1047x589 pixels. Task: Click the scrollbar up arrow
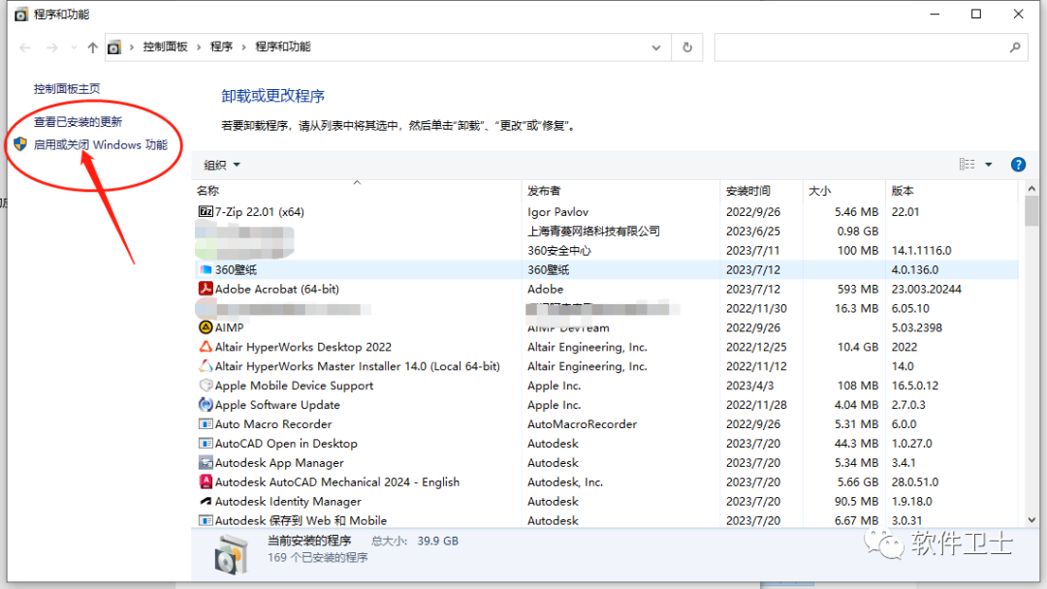pos(1031,190)
